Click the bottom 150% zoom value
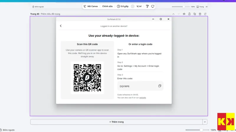Viewport: 236px width, 132px height. 213,130
